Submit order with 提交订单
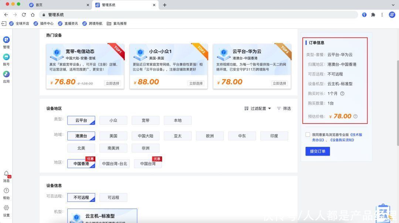The image size is (399, 223). [x=318, y=151]
